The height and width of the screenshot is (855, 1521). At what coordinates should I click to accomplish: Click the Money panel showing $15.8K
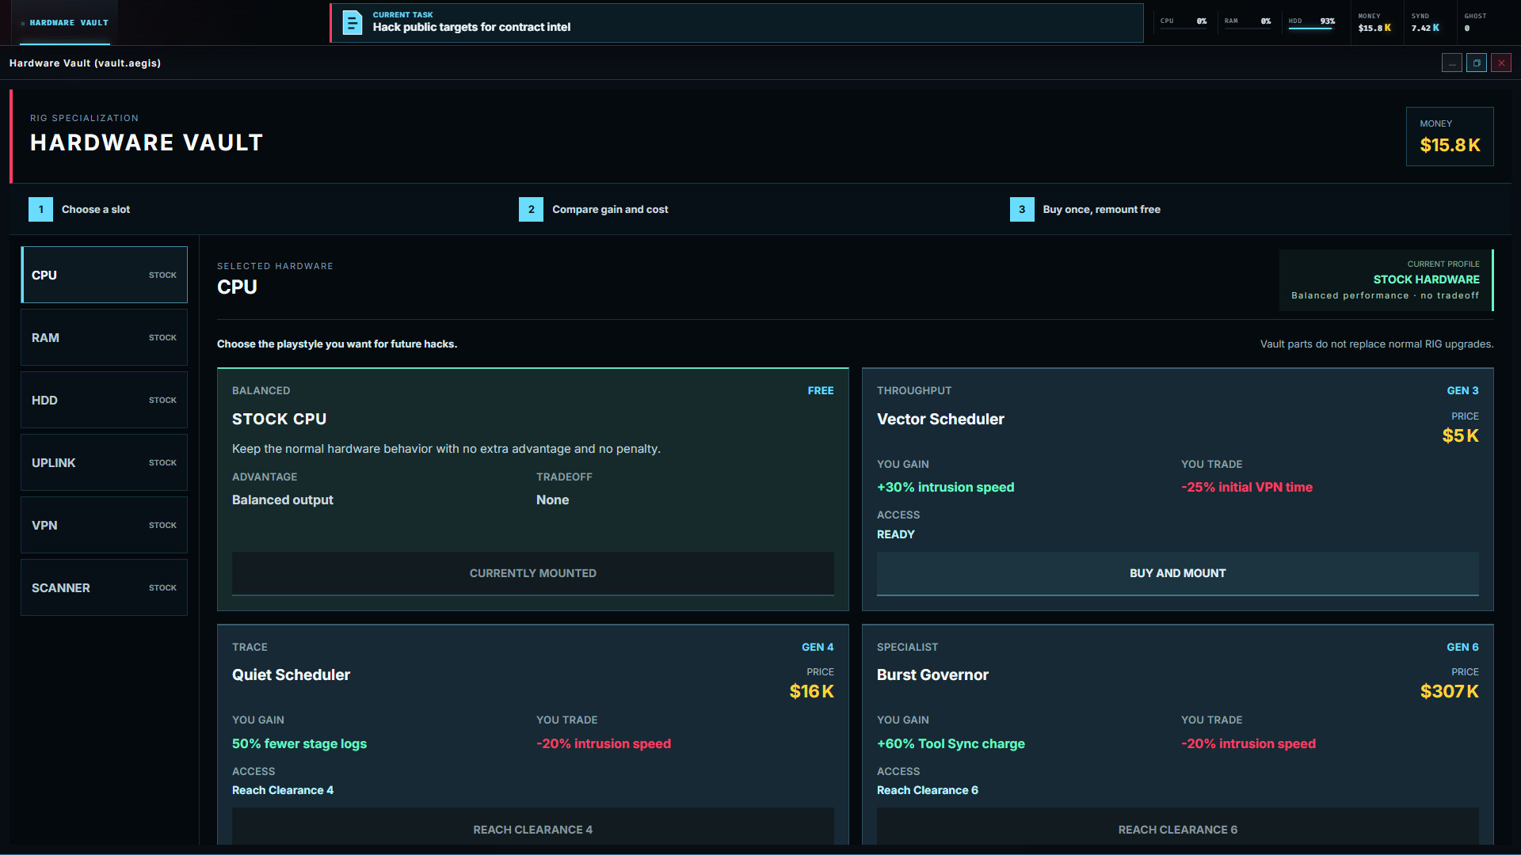point(1450,136)
